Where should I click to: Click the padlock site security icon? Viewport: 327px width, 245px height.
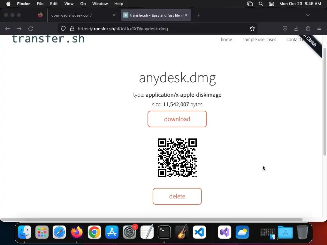(72, 28)
